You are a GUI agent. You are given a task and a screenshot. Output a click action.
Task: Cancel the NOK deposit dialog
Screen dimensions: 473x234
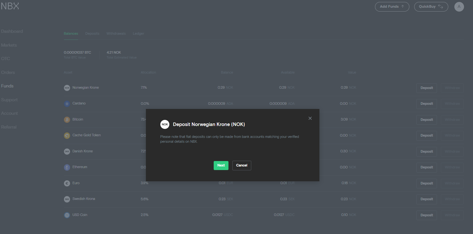pyautogui.click(x=242, y=166)
